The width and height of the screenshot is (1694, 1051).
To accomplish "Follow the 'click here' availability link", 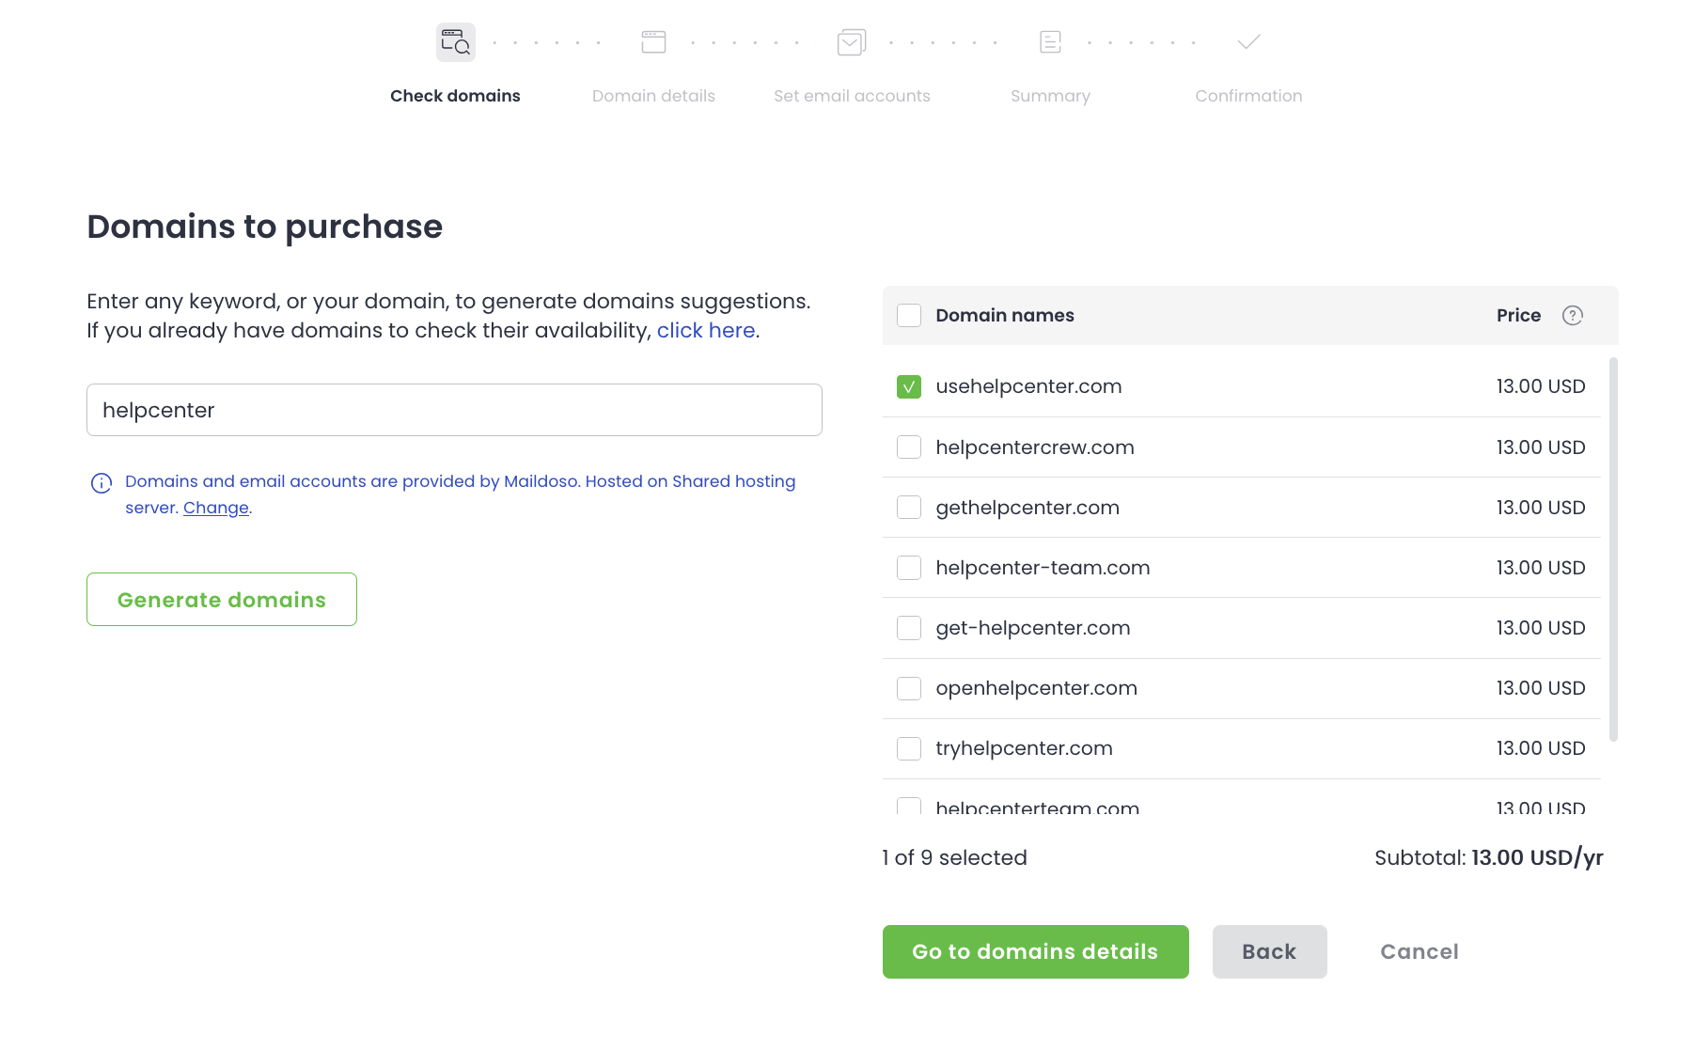I will 705,331.
